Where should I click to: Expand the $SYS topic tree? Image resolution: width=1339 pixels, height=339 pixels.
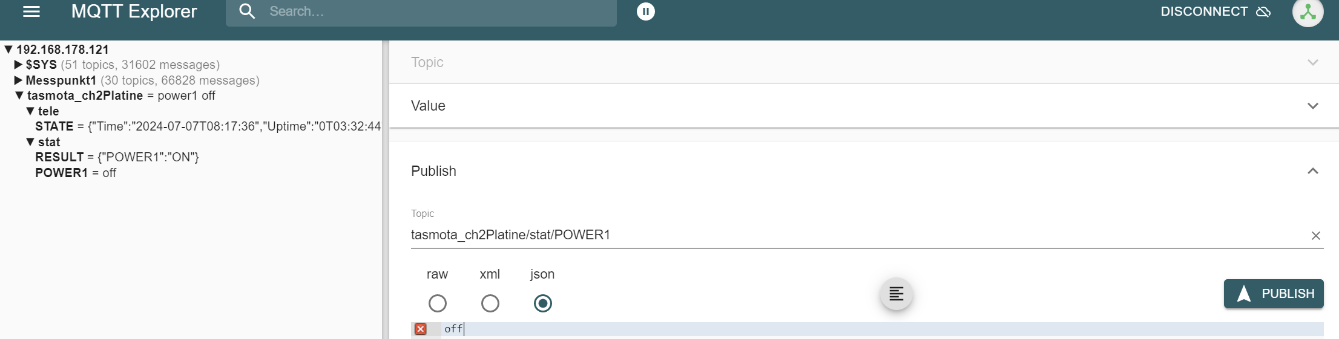[x=18, y=65]
